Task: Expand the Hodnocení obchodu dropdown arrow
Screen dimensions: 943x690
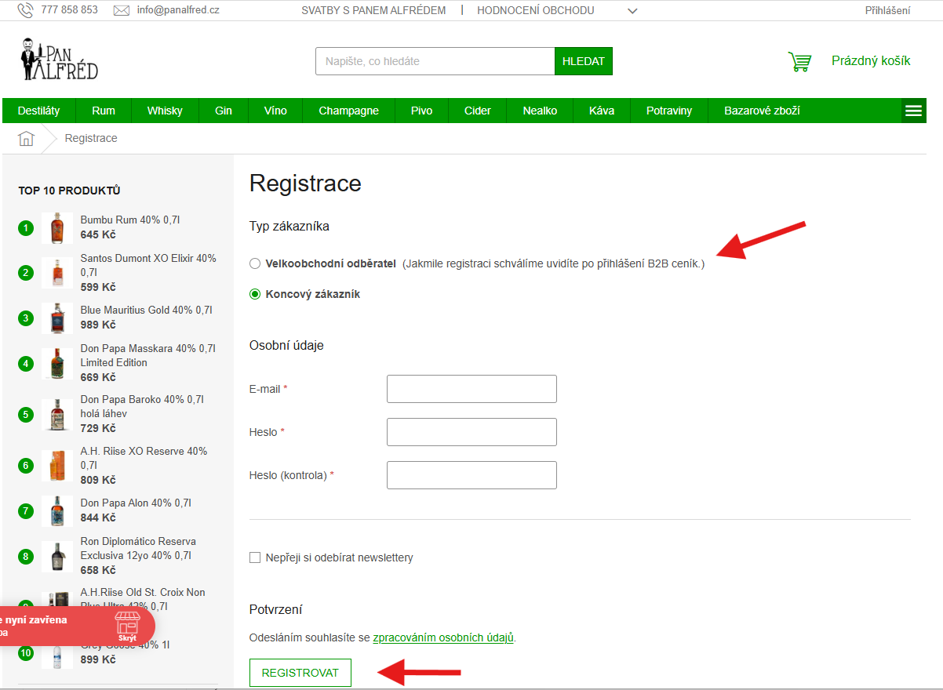Action: point(632,11)
